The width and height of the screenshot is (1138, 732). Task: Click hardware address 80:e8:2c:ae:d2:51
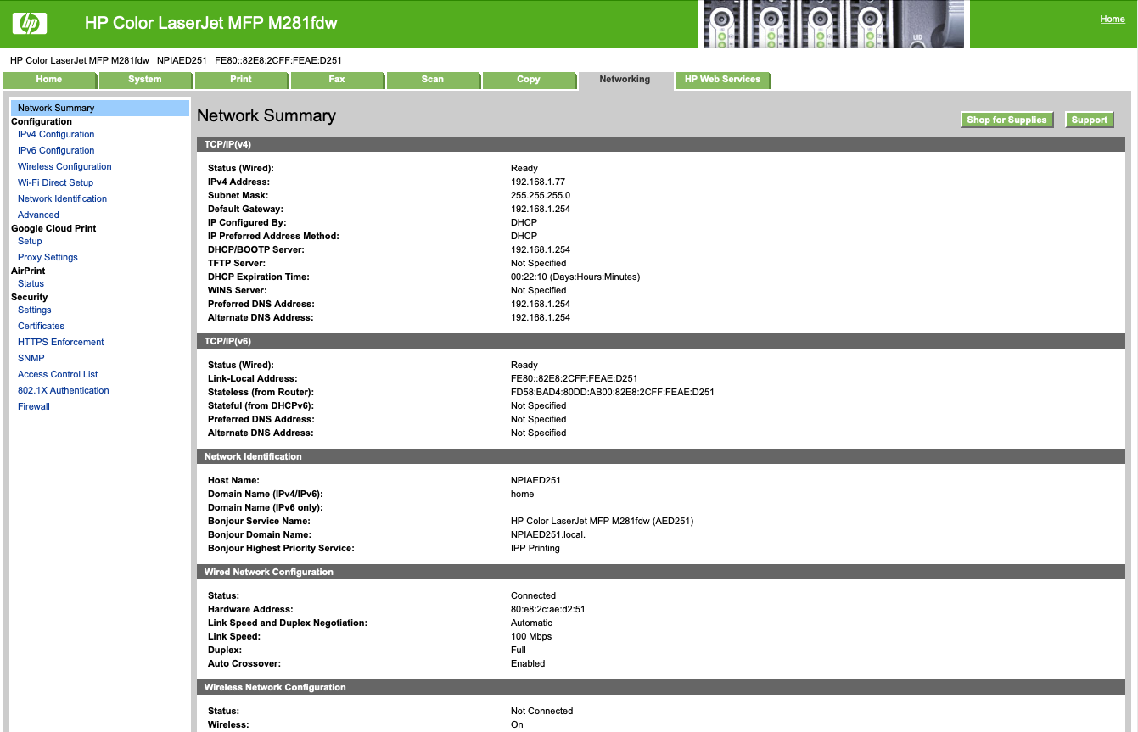(548, 609)
